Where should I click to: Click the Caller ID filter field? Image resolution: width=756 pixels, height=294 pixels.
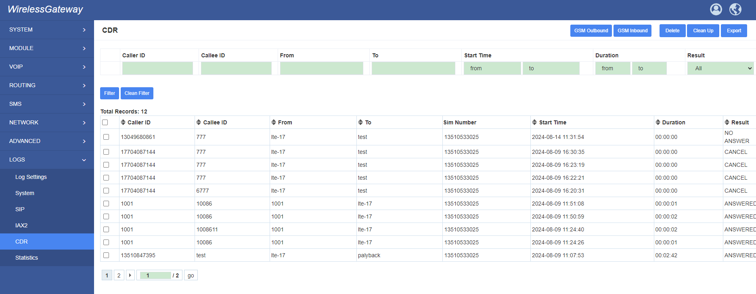point(157,68)
